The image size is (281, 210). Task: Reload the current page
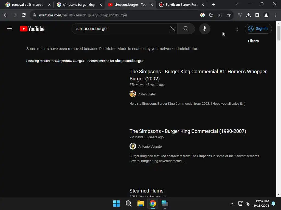click(24, 15)
